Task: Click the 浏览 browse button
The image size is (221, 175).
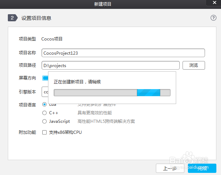Action: [194, 65]
